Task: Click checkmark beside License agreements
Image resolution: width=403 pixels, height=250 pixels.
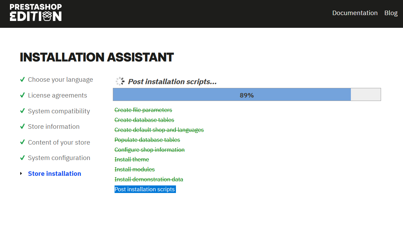Action: tap(22, 95)
